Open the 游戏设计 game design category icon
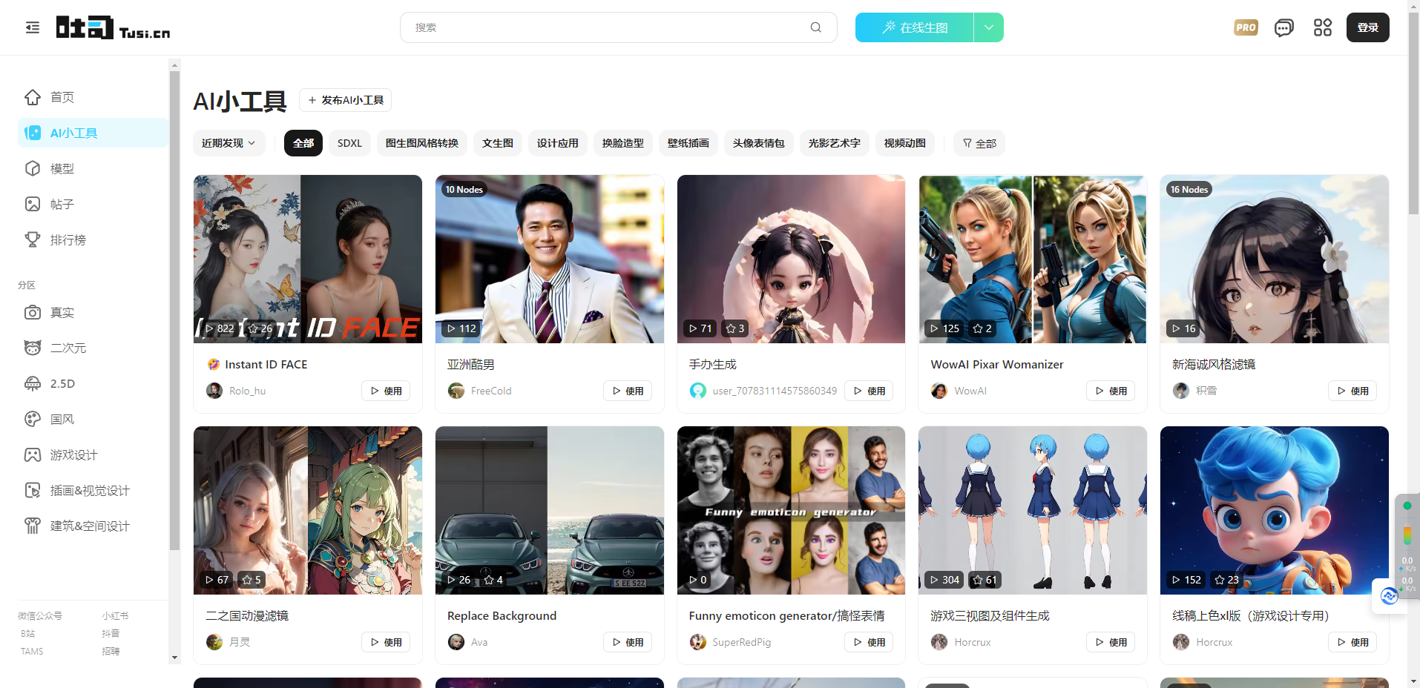Viewport: 1420px width, 688px height. coord(33,454)
